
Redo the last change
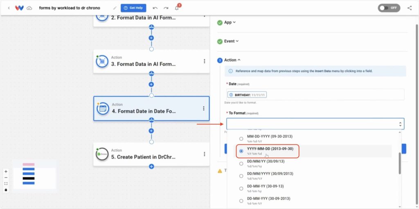click(x=166, y=8)
